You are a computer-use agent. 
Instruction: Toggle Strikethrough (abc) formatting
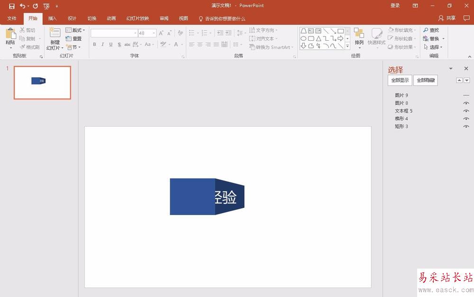[127, 45]
